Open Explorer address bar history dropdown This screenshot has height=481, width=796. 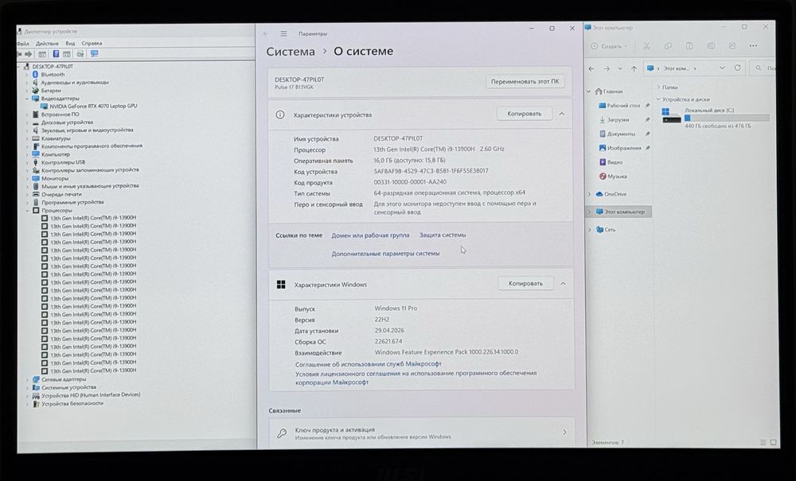pos(722,68)
